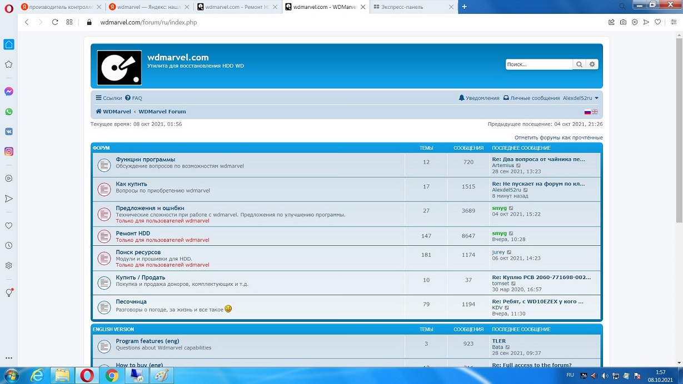Open settings gear in the Opera sidebar
This screenshot has width=683, height=384.
click(x=9, y=265)
